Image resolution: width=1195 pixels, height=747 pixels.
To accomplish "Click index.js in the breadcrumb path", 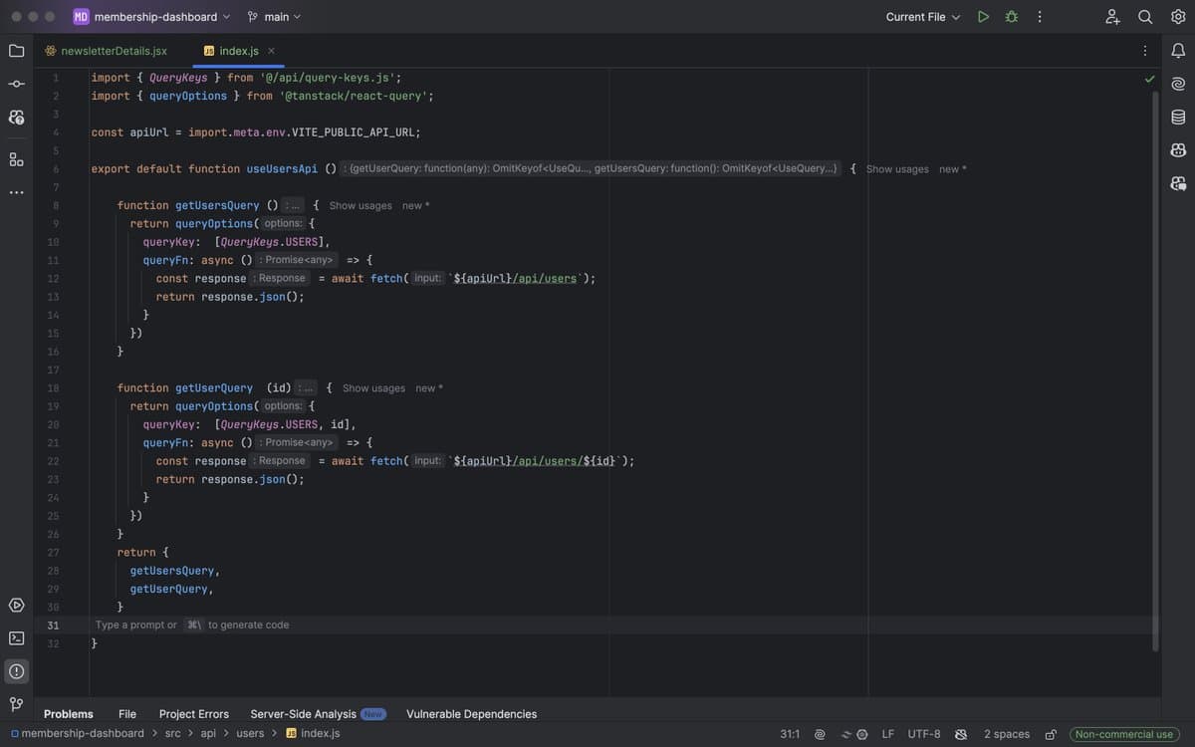I will (313, 734).
